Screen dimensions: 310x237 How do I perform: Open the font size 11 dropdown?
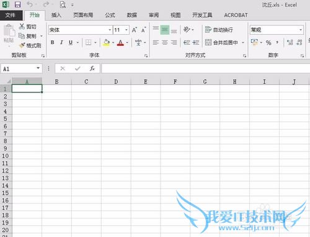pos(126,30)
